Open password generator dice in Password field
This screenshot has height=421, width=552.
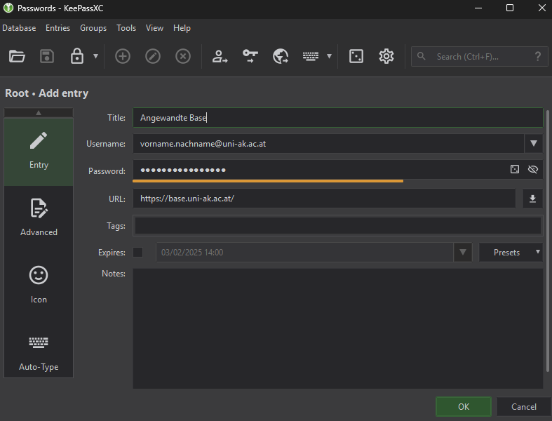pos(515,170)
